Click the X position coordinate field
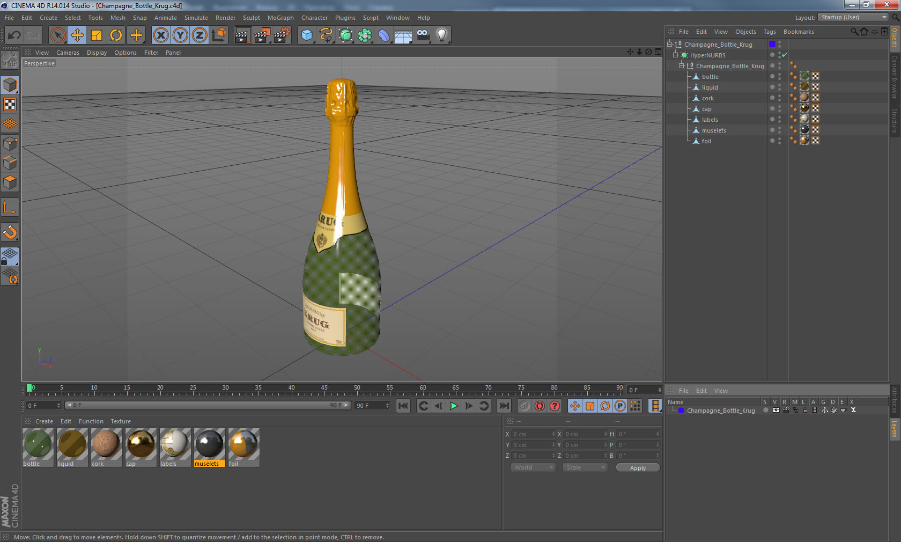The width and height of the screenshot is (901, 542). coord(534,434)
